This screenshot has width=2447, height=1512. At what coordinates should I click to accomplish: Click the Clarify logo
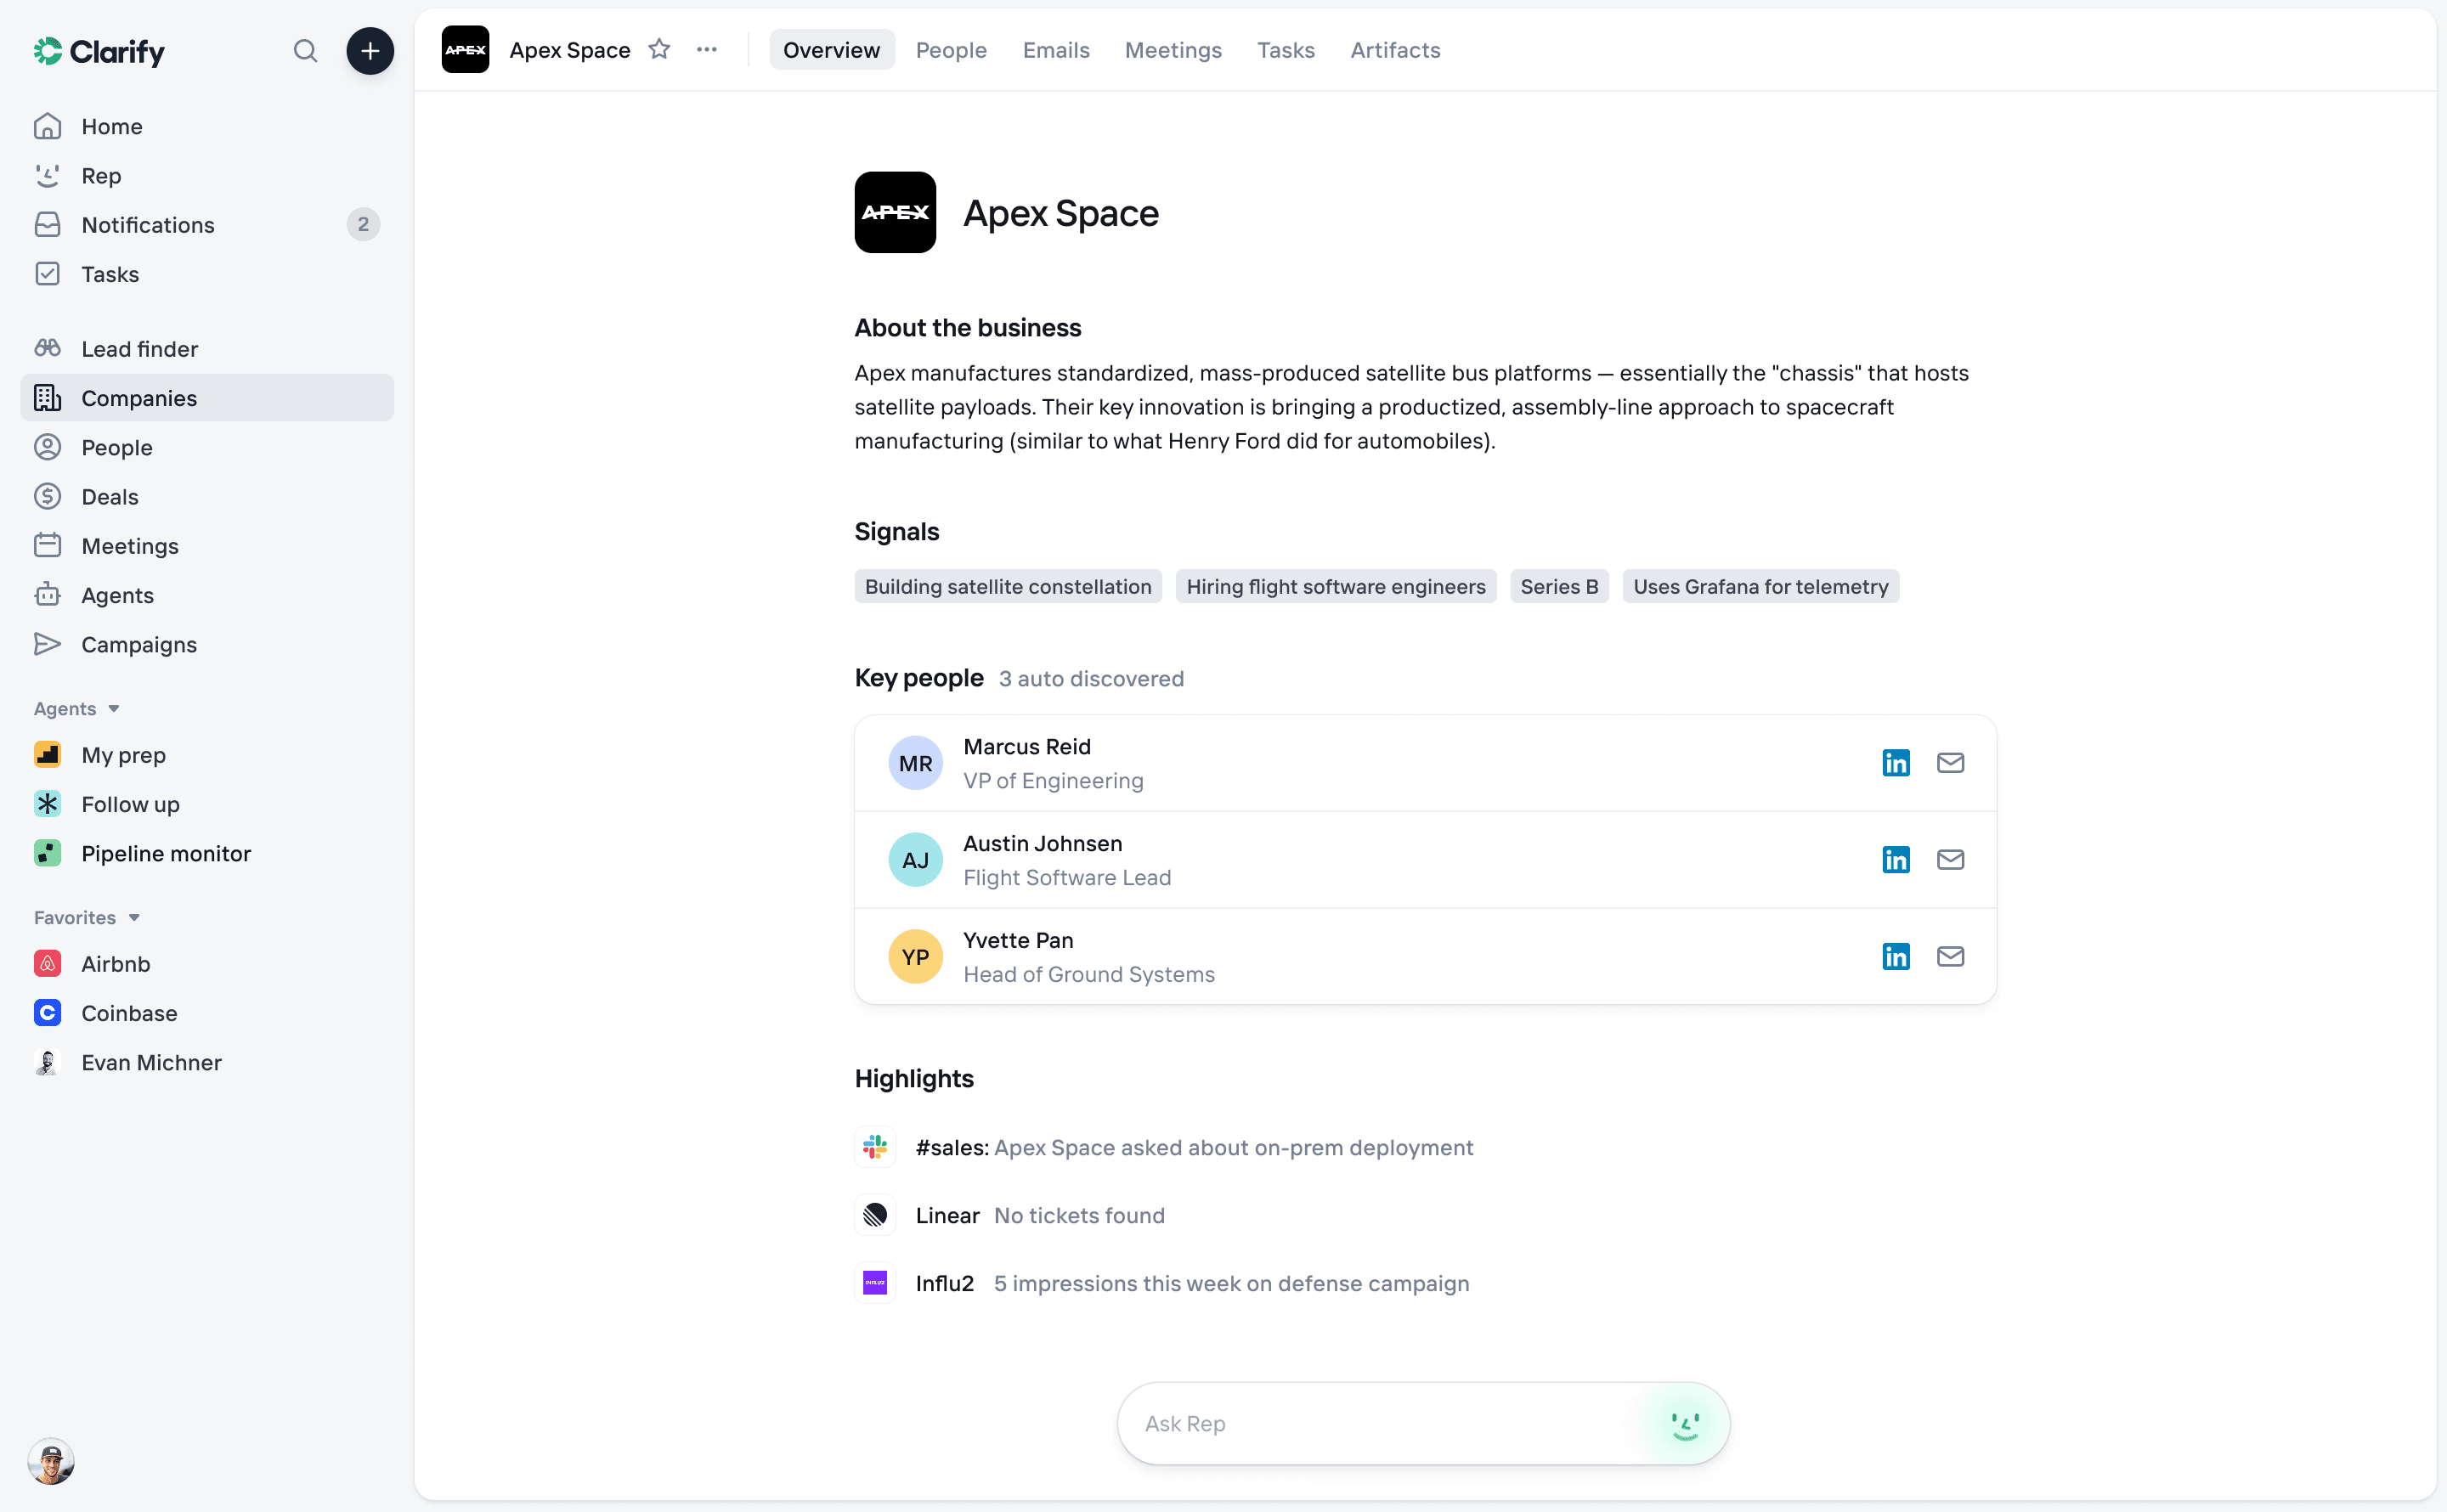99,51
